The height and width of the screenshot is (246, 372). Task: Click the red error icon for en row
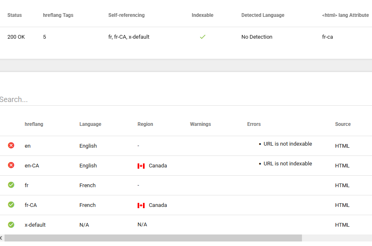(11, 146)
